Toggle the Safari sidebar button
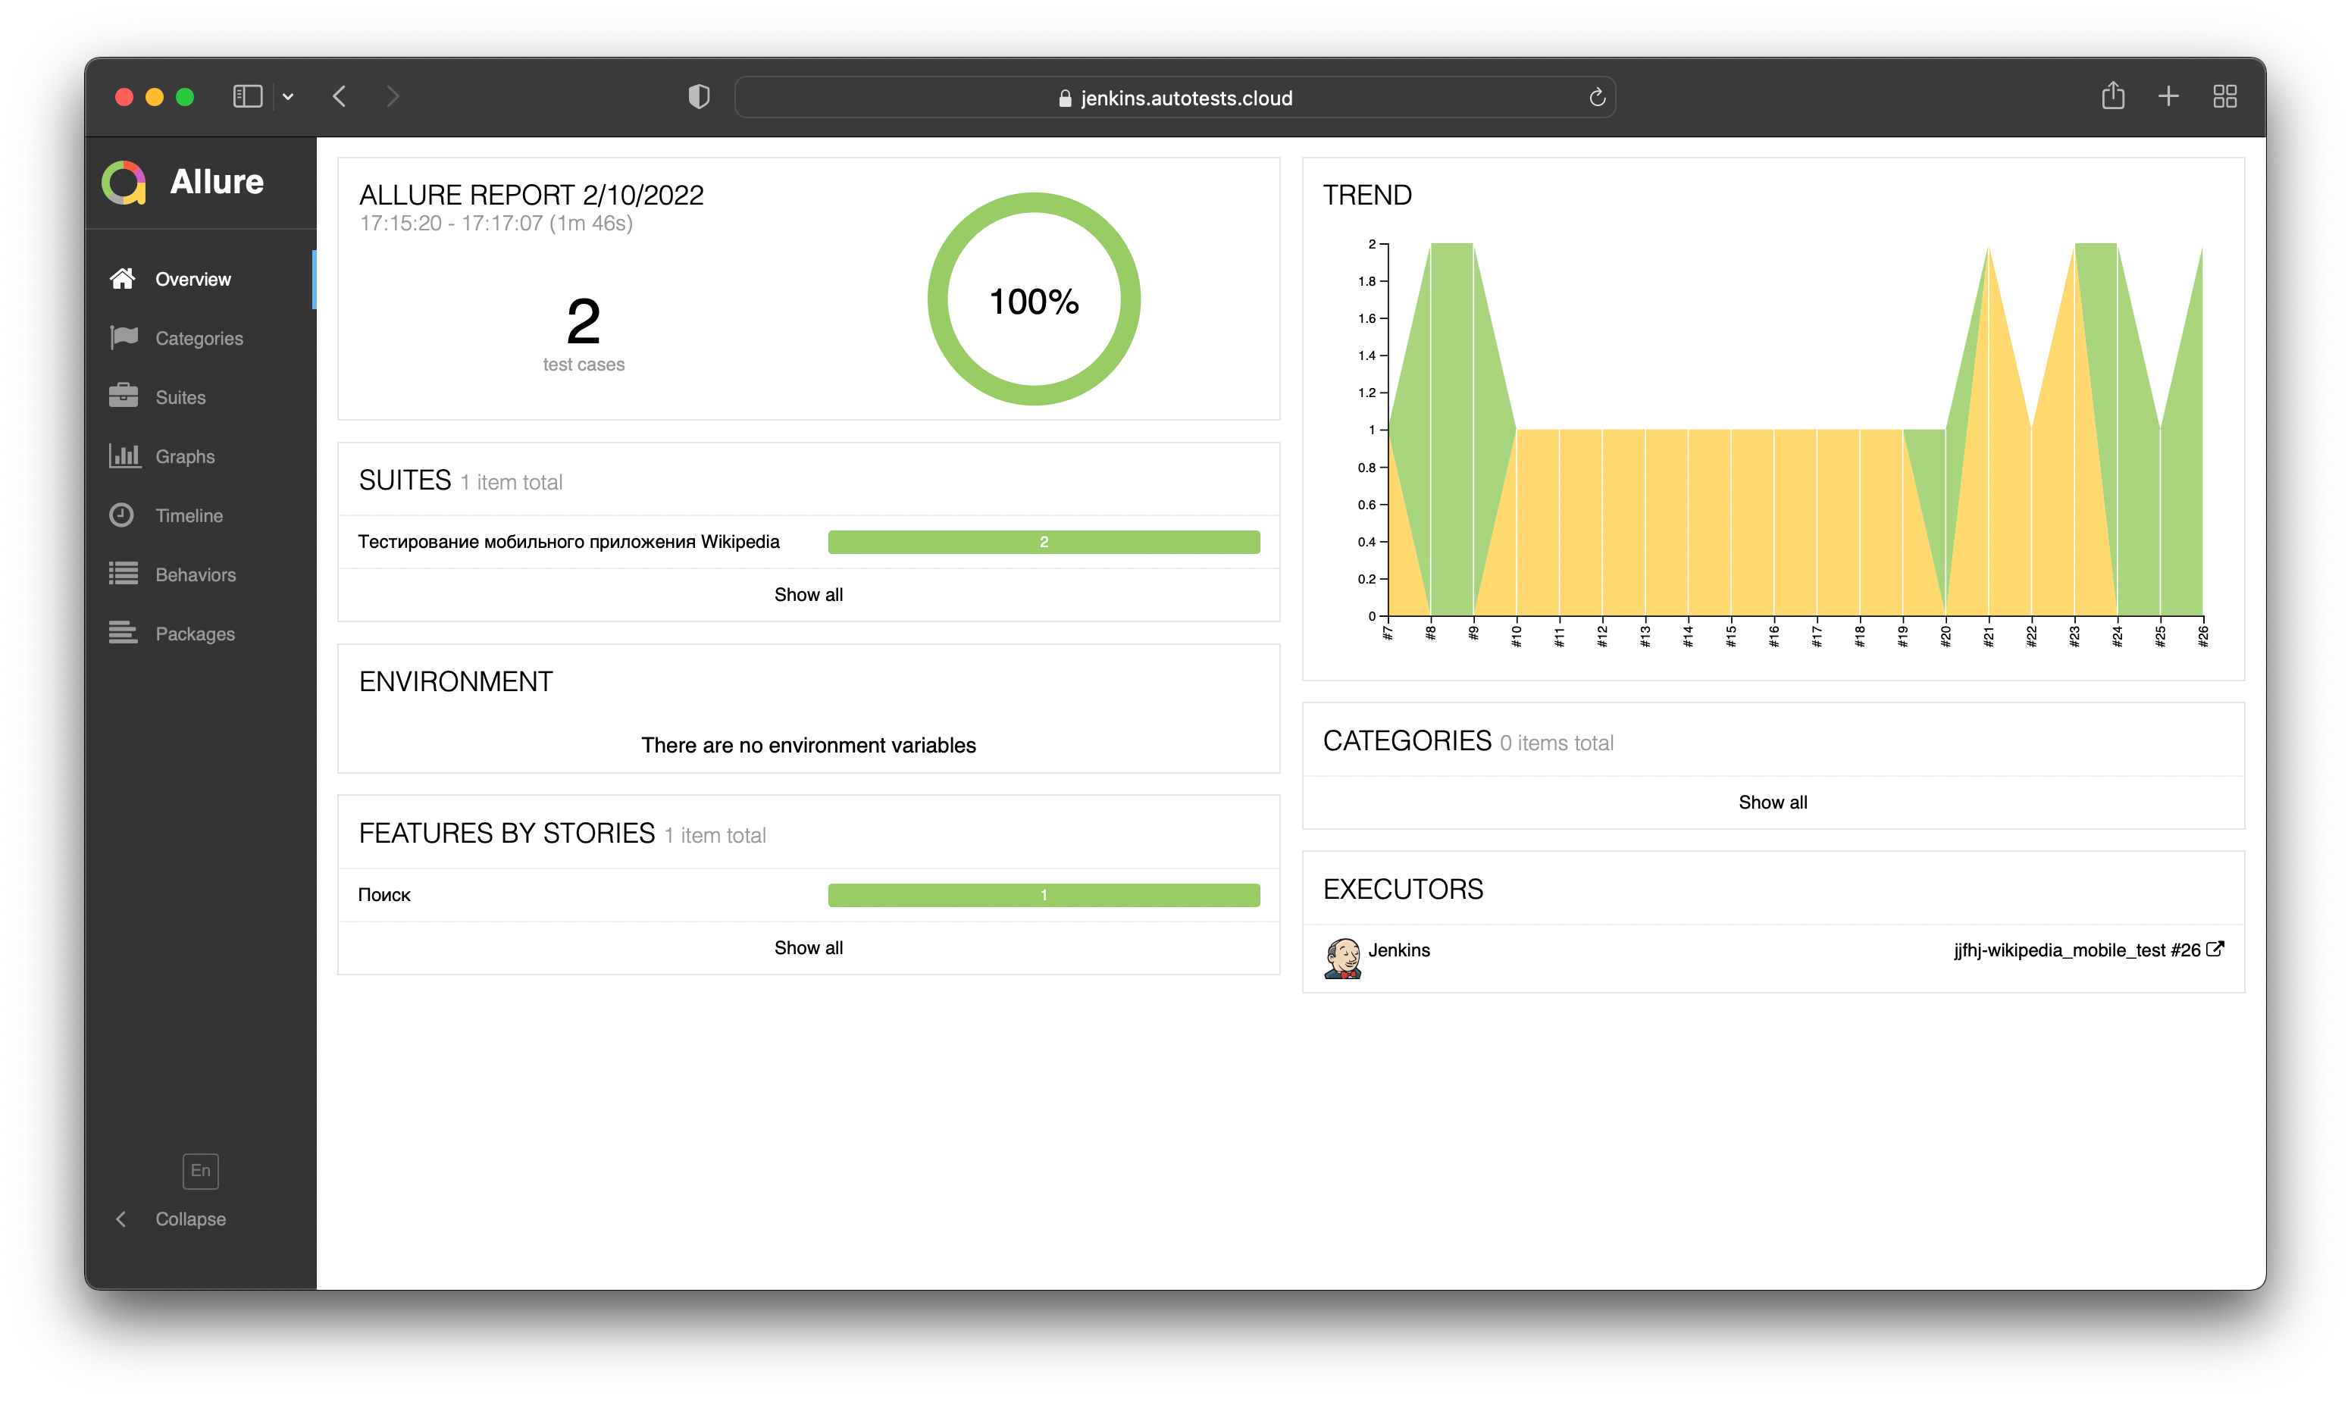Image resolution: width=2351 pixels, height=1402 pixels. tap(248, 96)
